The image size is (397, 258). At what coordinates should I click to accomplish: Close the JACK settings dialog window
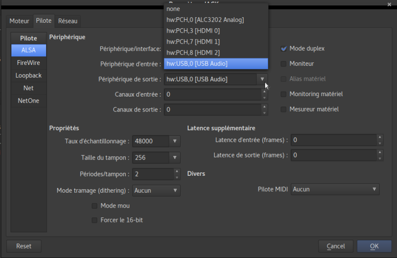pos(389,4)
